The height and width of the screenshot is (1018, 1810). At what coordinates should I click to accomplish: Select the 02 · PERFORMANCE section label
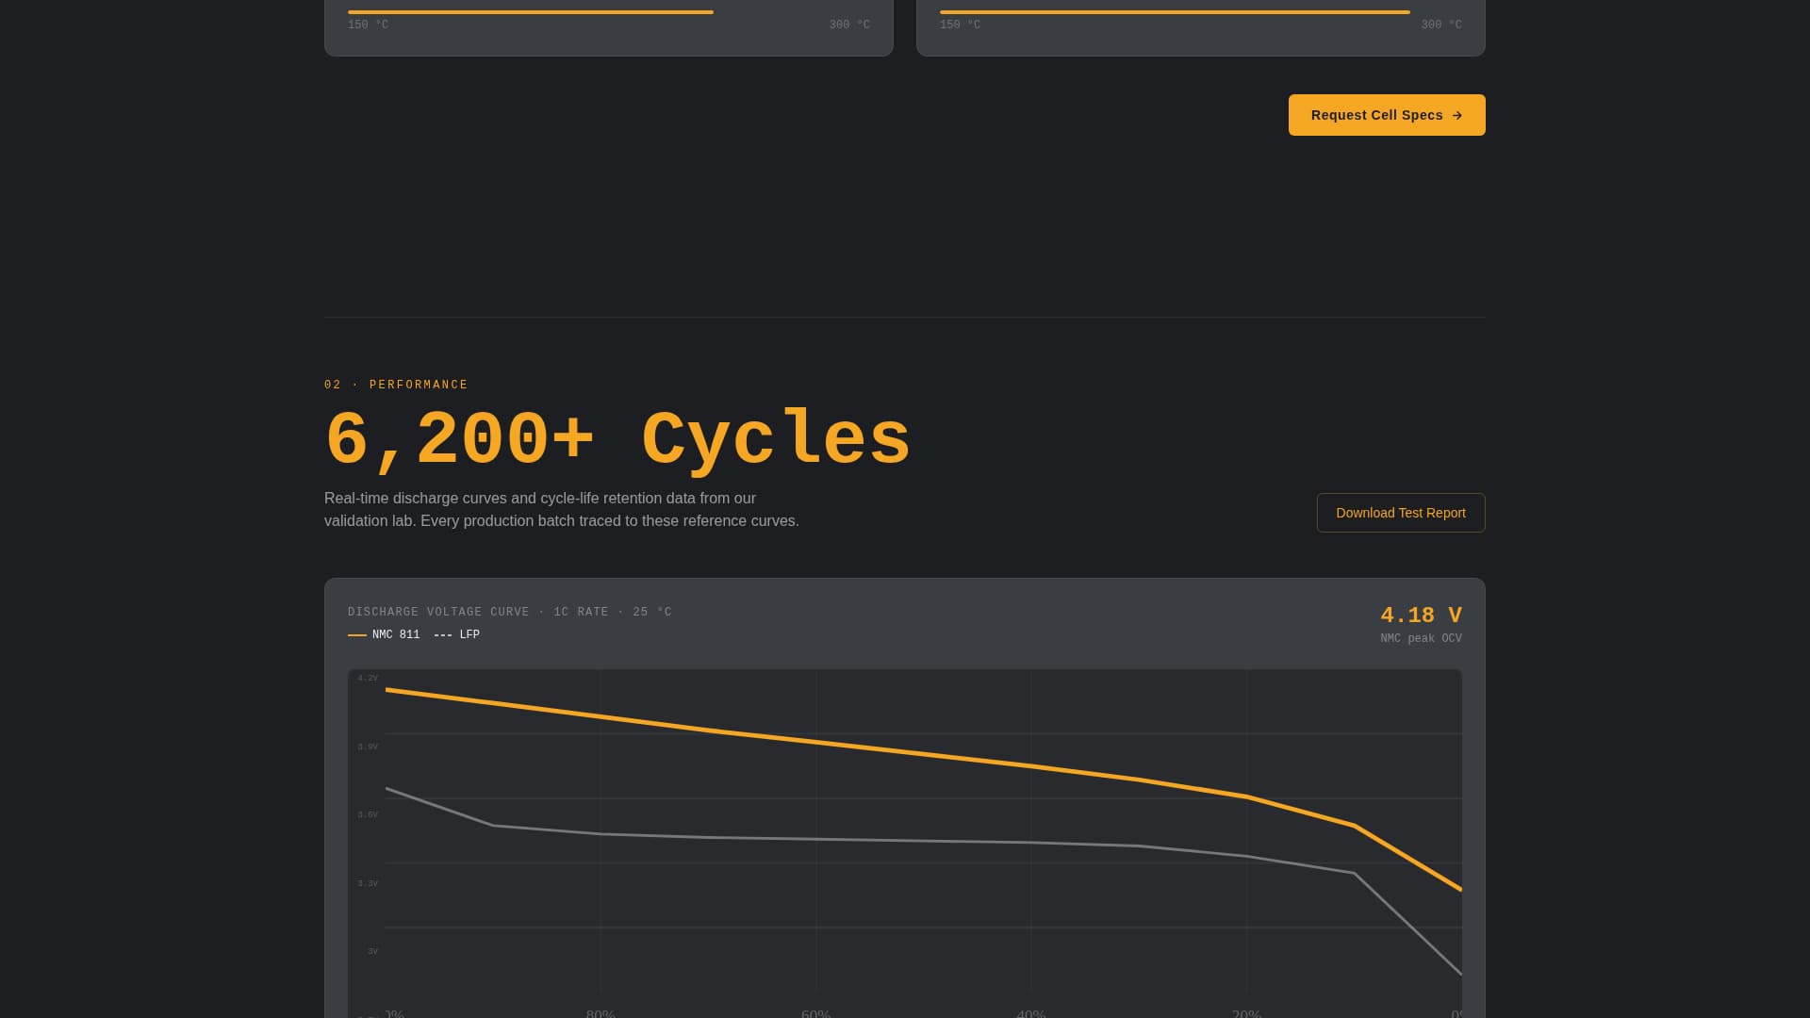(395, 385)
